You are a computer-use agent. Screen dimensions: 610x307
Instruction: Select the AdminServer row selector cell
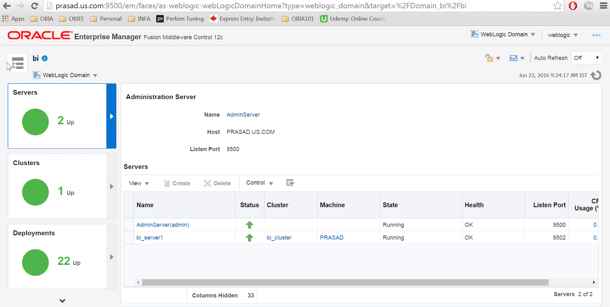tap(129, 225)
